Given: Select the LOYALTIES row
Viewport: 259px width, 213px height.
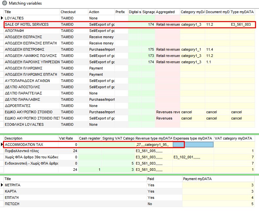Looking at the screenshot, I should [x=129, y=18].
